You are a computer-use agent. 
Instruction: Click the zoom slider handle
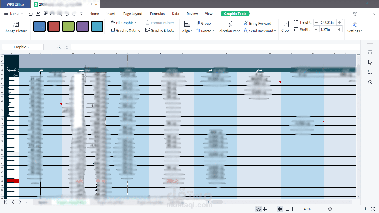(x=330, y=209)
